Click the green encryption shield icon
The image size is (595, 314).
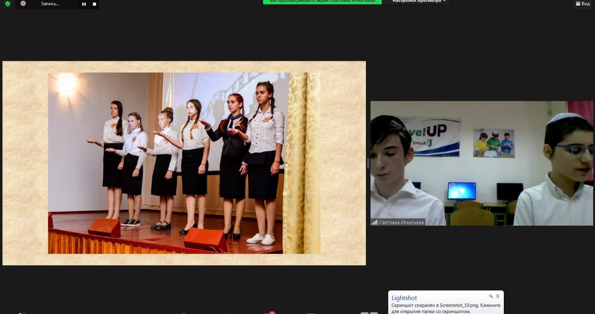click(7, 4)
